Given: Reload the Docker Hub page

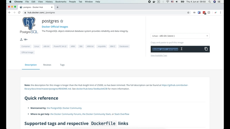Looking at the screenshot, I should tap(19, 13).
